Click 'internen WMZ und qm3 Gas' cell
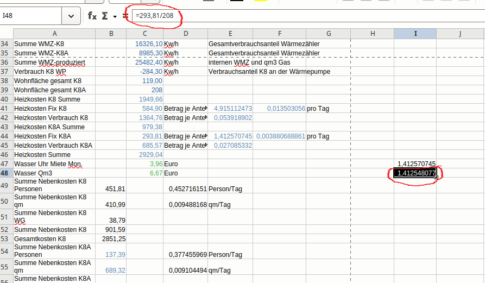The image size is (485, 283). click(x=249, y=62)
